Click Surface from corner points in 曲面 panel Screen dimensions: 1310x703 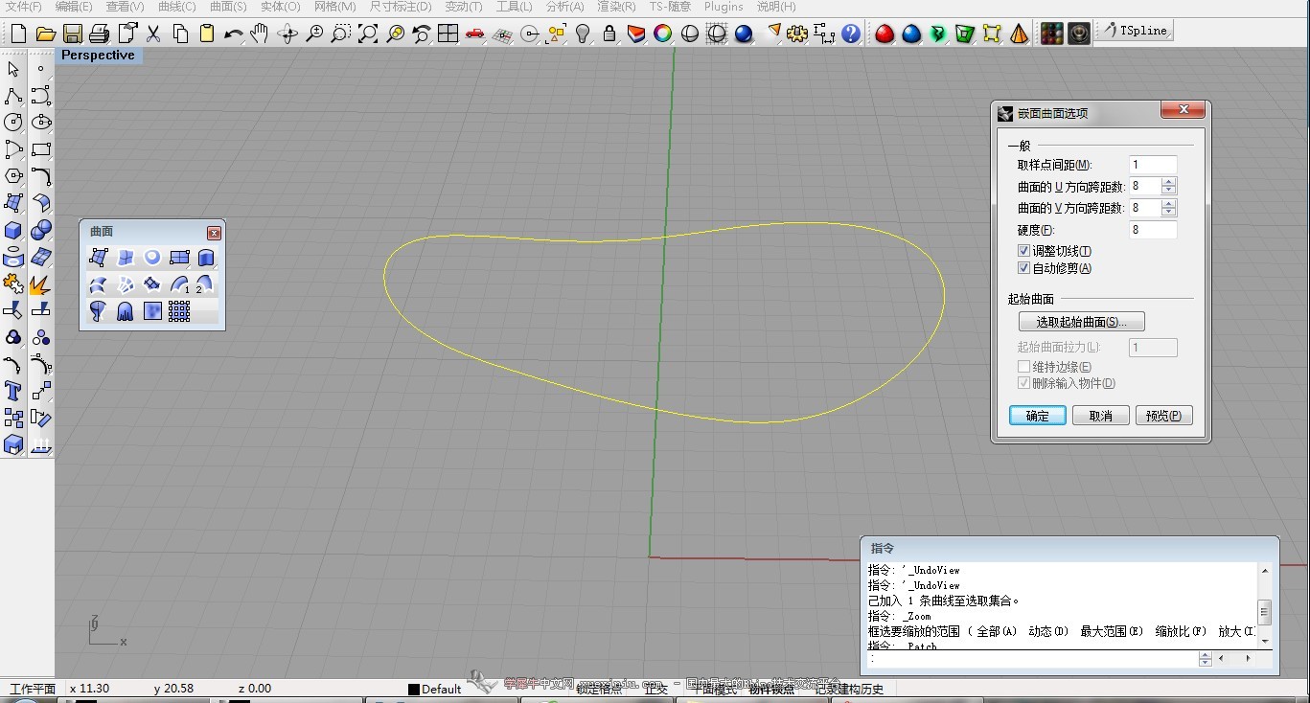click(x=98, y=257)
